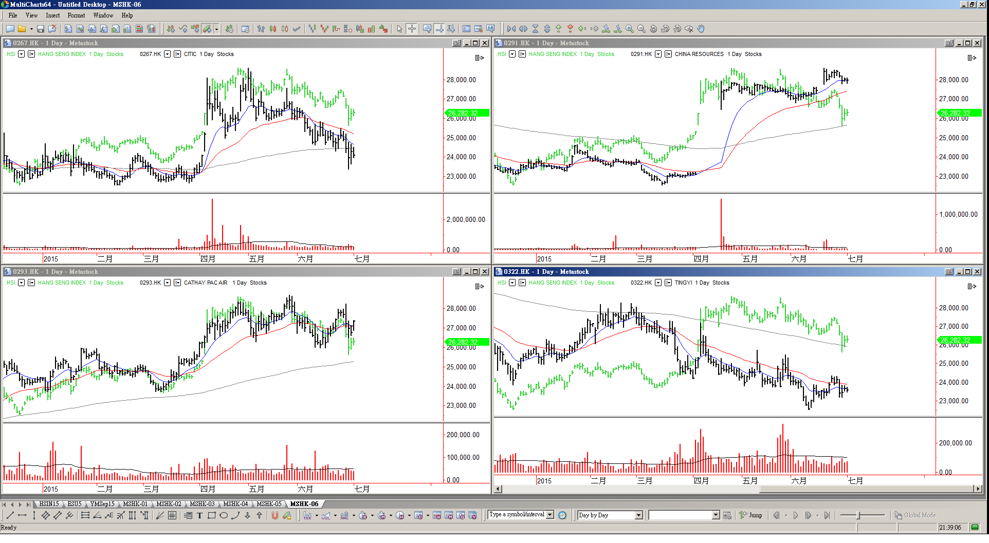Toggle TINGYI series box in 0322.HK chart
Viewport: 989px width, 543px height.
[x=668, y=283]
